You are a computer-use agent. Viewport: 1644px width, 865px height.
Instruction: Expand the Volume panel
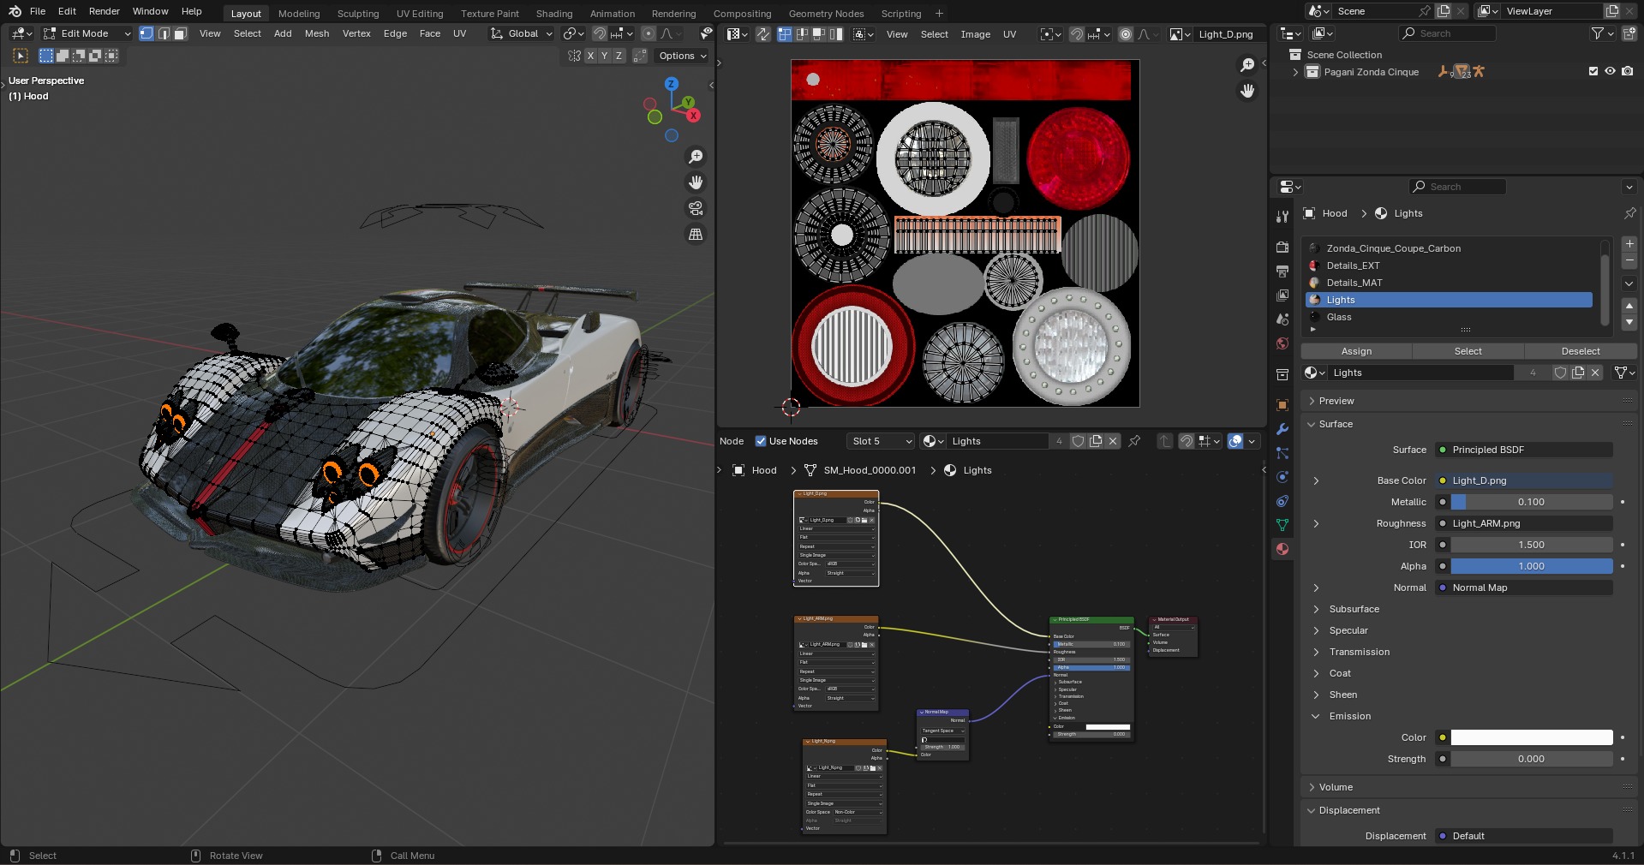click(x=1336, y=787)
